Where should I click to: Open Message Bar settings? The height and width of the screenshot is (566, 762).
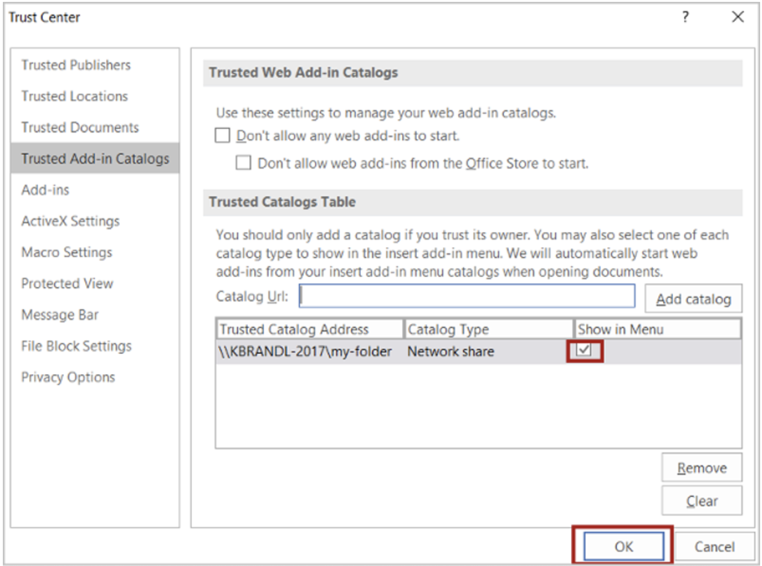(60, 315)
